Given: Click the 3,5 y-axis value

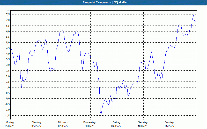Looking at the screenshot, I should click(x=8, y=59).
